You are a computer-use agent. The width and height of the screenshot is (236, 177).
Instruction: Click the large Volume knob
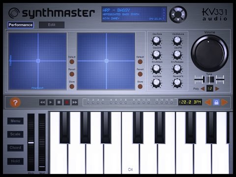[209, 53]
